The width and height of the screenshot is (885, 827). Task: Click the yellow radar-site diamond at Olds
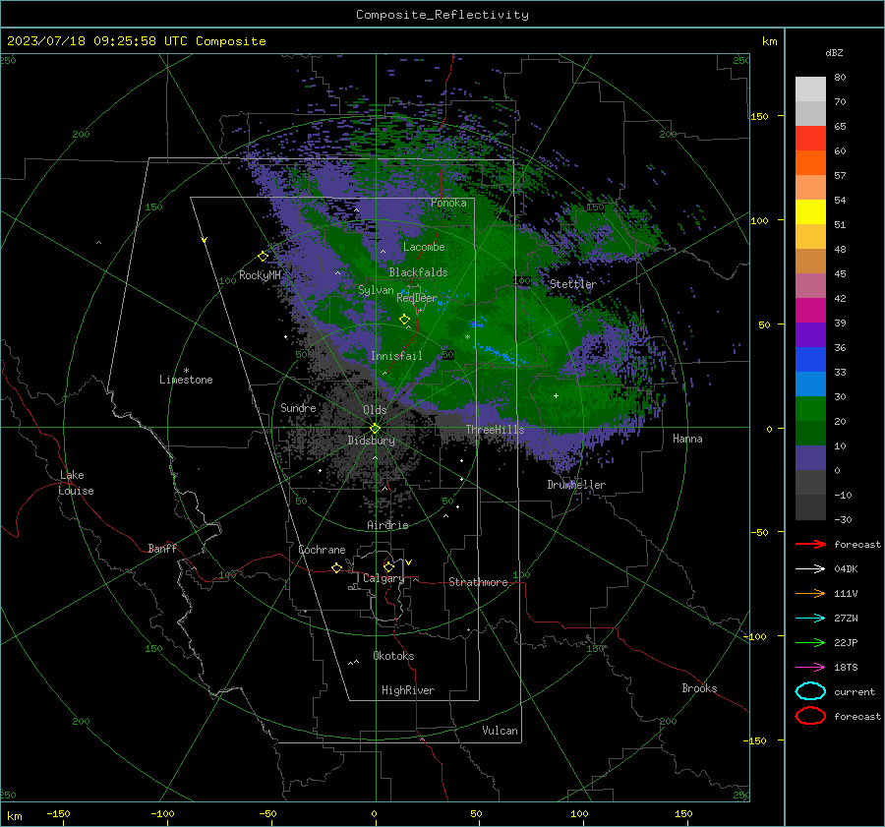tap(375, 428)
